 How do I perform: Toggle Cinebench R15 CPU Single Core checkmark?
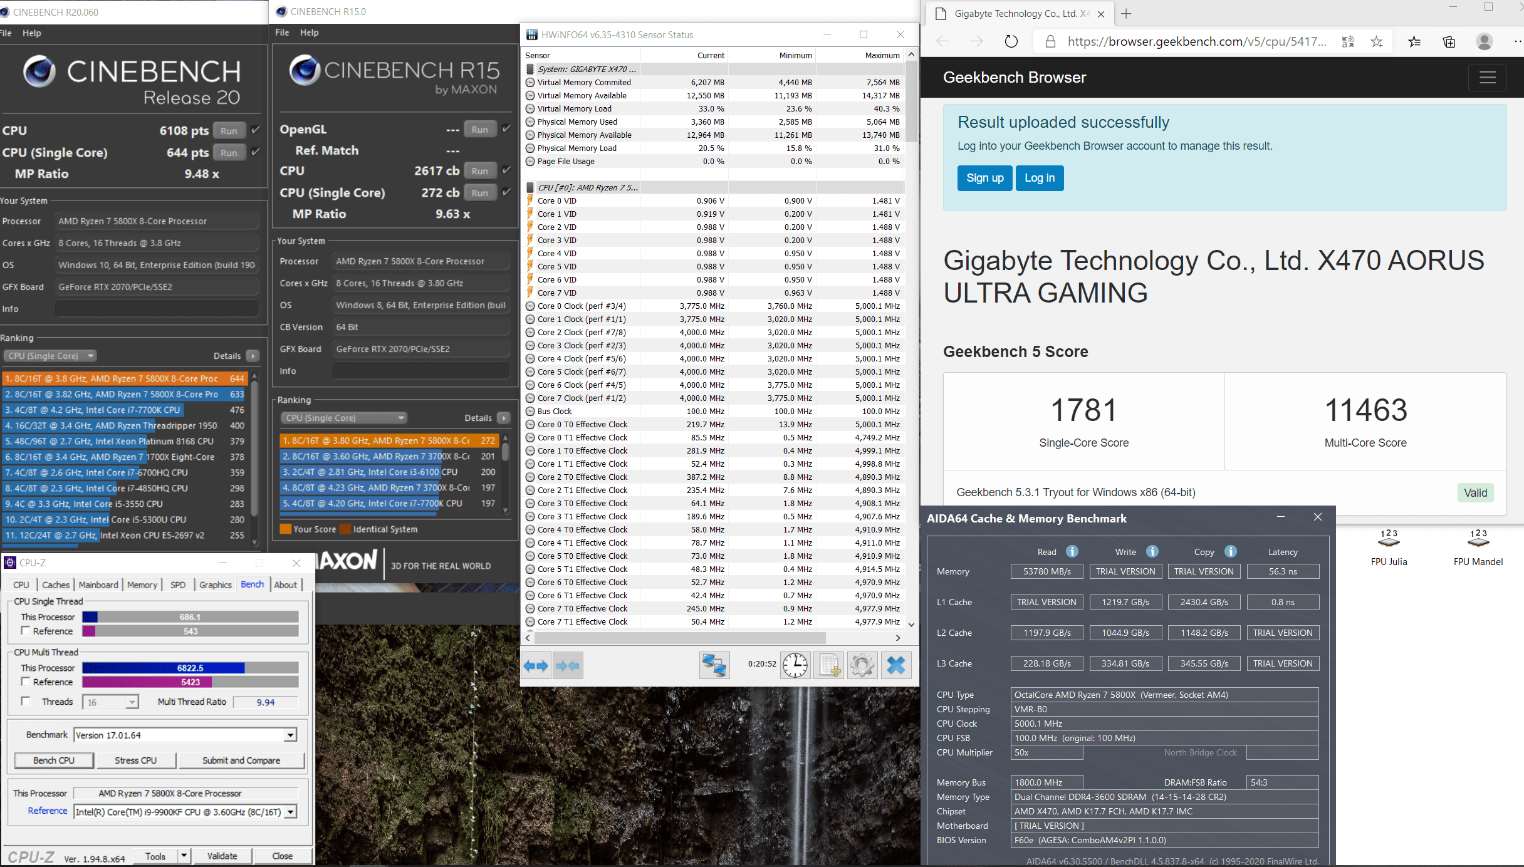coord(506,192)
